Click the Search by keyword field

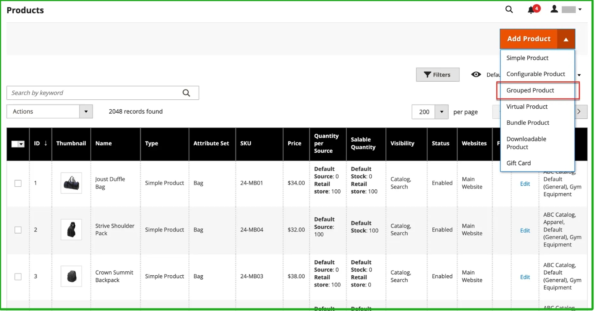[94, 93]
